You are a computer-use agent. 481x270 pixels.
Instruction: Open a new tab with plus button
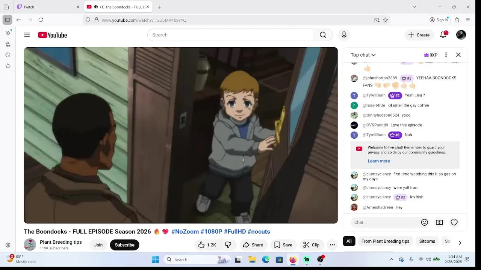point(159,7)
